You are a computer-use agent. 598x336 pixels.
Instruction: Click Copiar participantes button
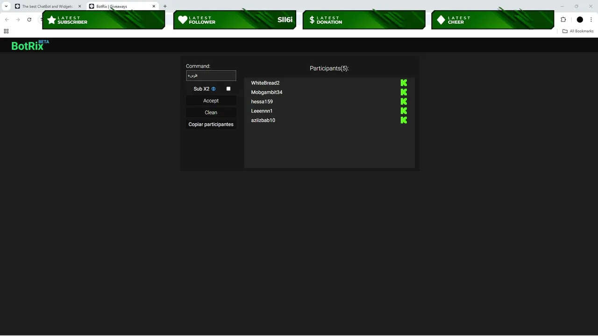click(x=211, y=124)
